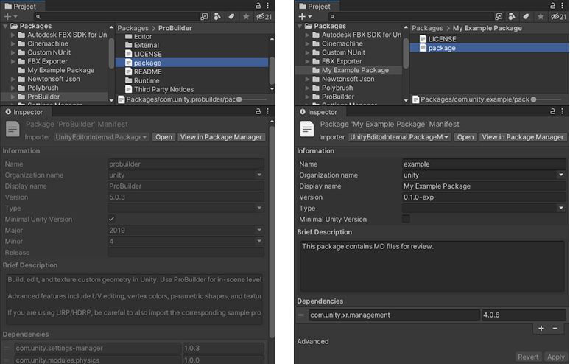This screenshot has width=570, height=364.
Task: Click the lock icon on right Inspector tab bar
Action: [552, 112]
